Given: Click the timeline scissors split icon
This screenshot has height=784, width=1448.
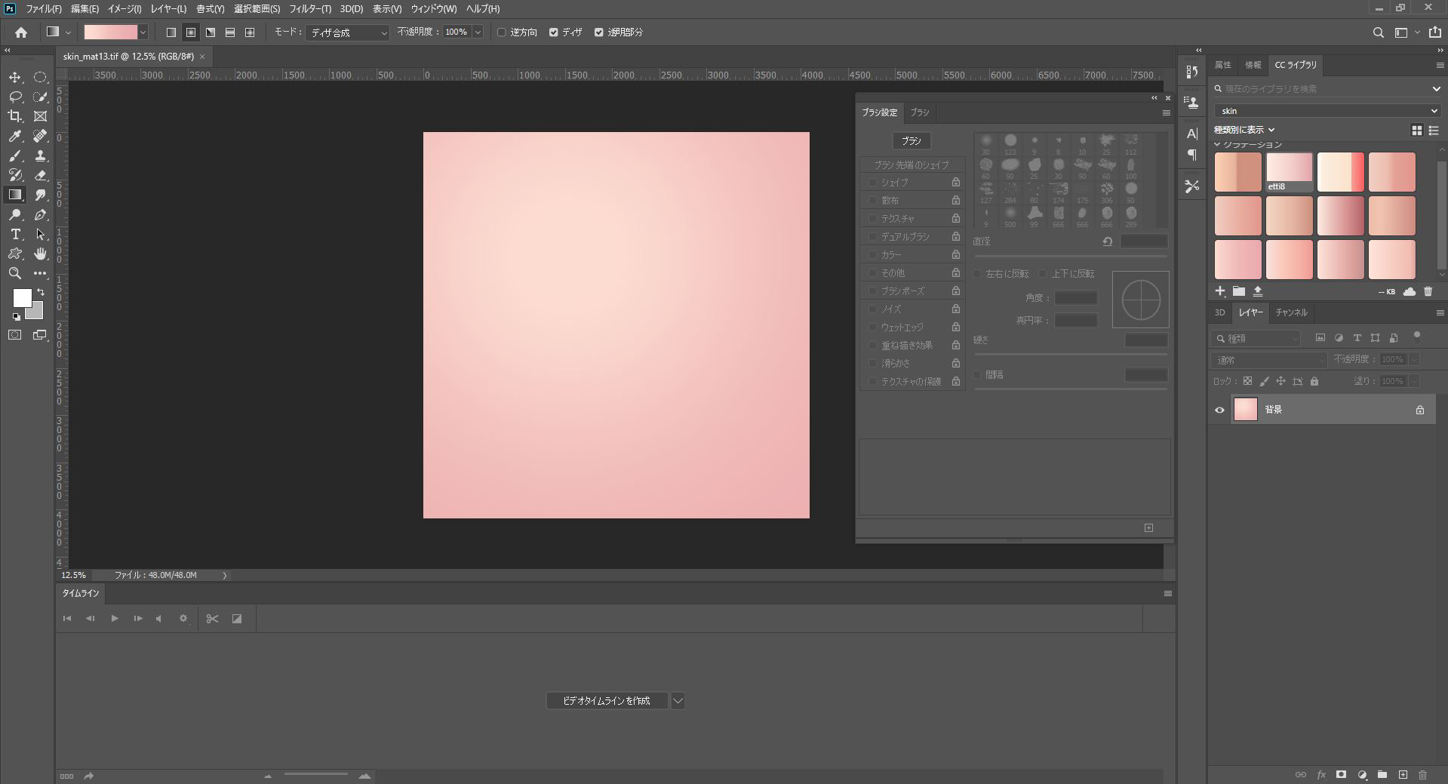Looking at the screenshot, I should [x=212, y=619].
